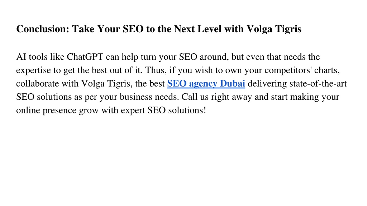Screen dimensions: 367x206
Task: Place cursor on 'Volga Tigris' in heading
Action: (x=274, y=29)
